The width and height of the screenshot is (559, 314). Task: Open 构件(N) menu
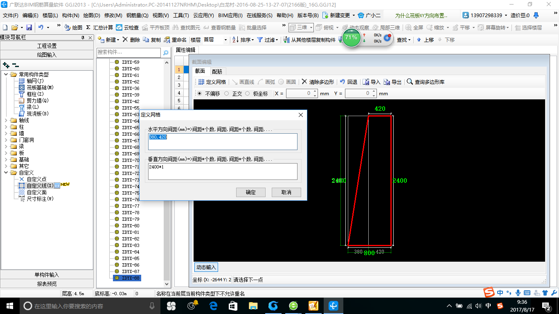coord(71,15)
